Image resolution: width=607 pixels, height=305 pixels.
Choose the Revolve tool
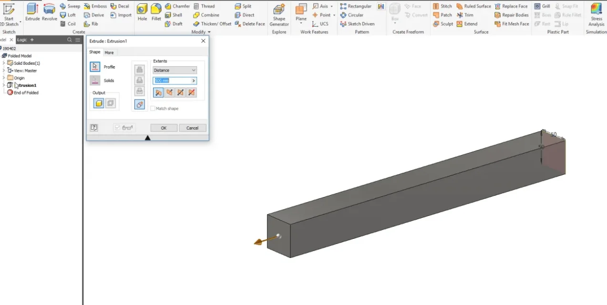click(x=50, y=12)
